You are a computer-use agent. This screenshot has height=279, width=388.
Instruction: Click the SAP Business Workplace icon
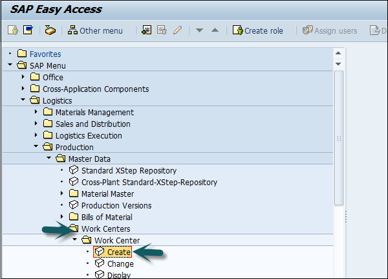50,30
